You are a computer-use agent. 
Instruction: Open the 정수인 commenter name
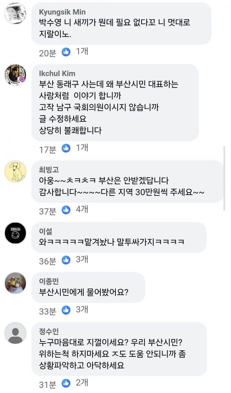49,332
